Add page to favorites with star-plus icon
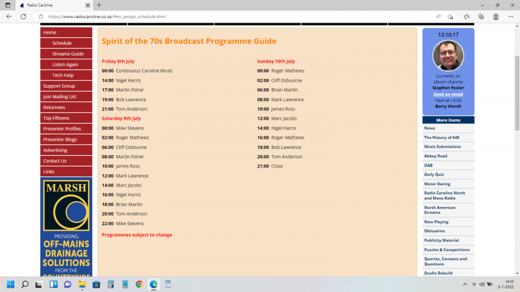Image resolution: width=520 pixels, height=292 pixels. click(450, 17)
